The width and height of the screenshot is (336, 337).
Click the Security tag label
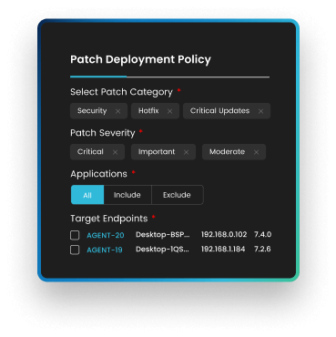coord(92,111)
